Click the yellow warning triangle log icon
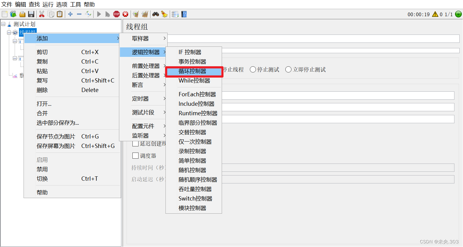The width and height of the screenshot is (463, 247). [x=435, y=14]
